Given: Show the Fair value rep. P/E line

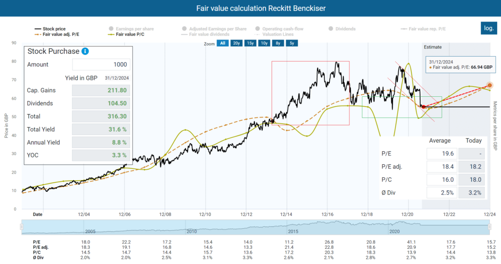Looking at the screenshot, I should (x=423, y=29).
